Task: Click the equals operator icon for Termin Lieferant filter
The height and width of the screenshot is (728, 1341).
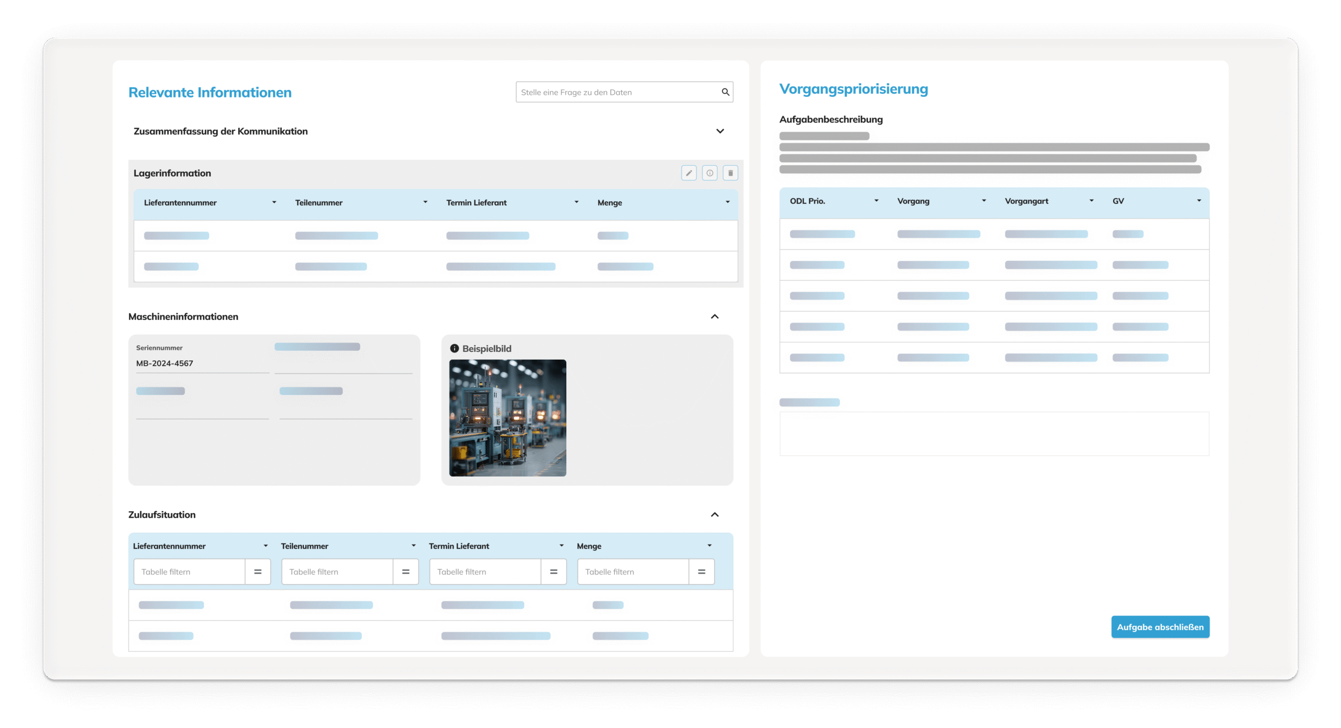Action: 554,572
